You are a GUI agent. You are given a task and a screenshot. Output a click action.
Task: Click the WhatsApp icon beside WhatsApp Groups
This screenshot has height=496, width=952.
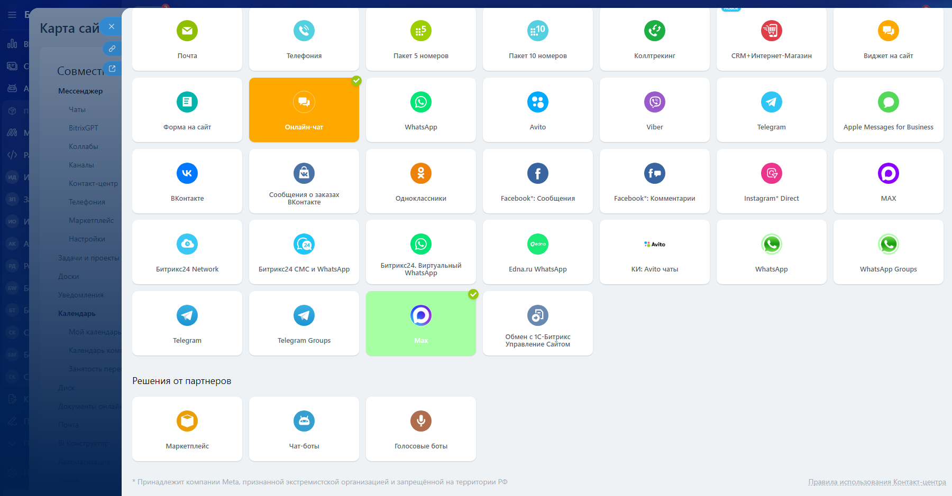[772, 244]
